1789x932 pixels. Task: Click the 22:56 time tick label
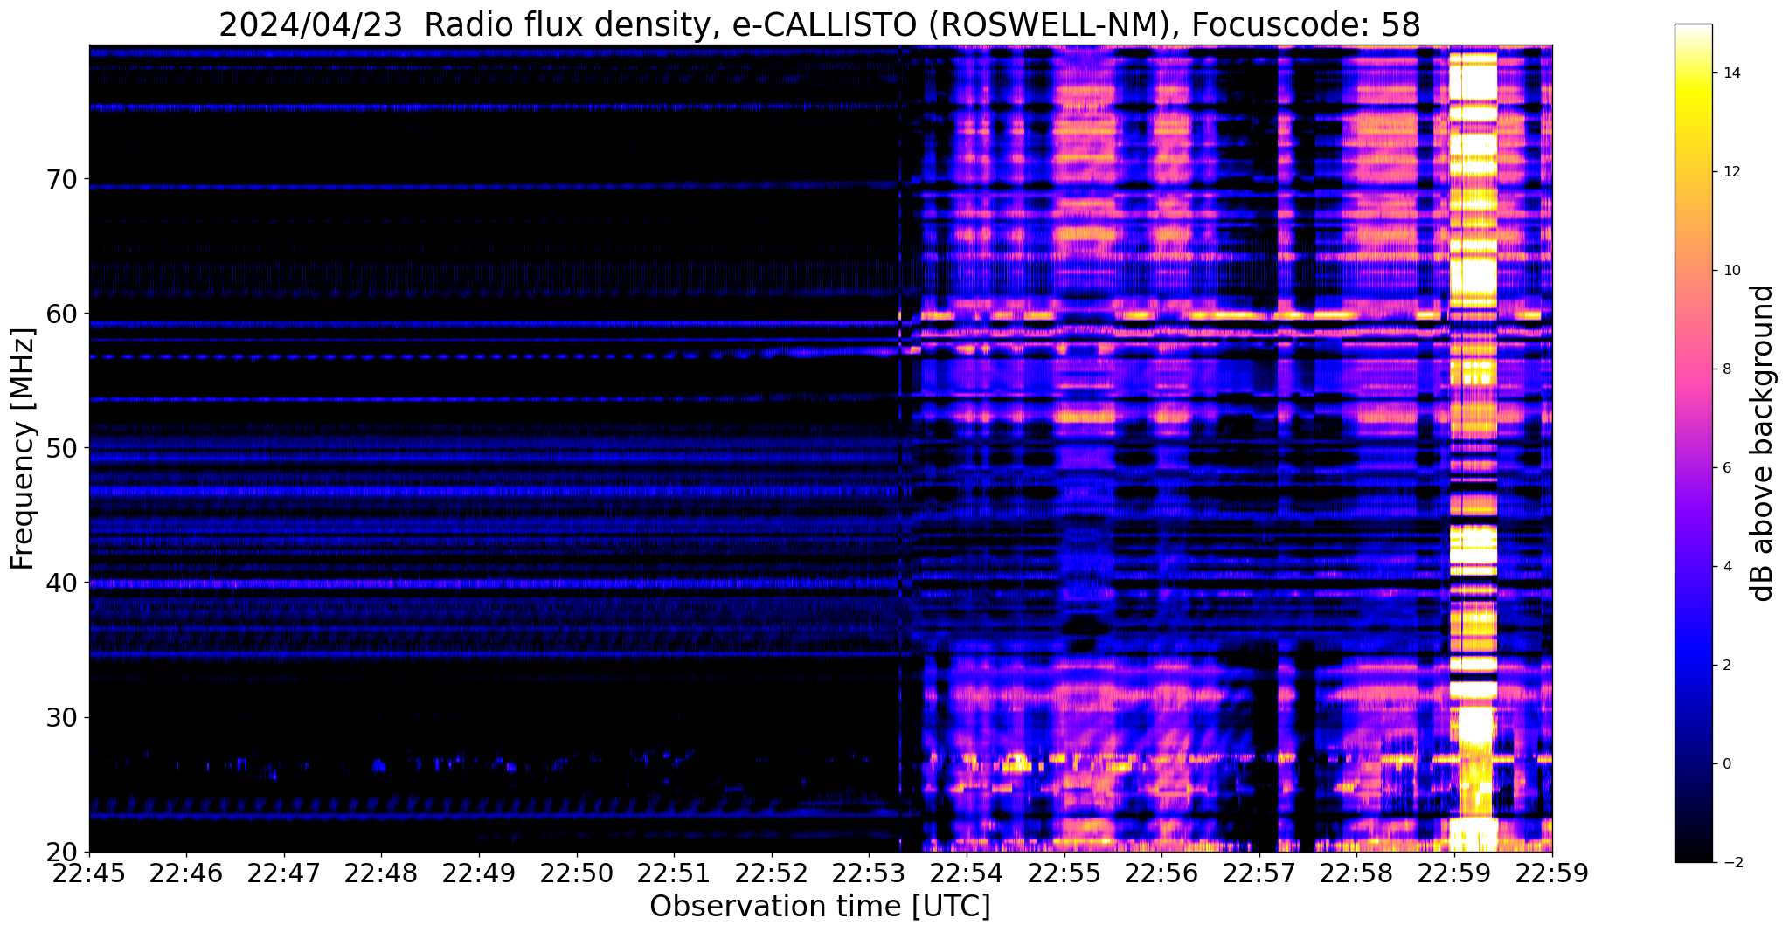[1161, 873]
